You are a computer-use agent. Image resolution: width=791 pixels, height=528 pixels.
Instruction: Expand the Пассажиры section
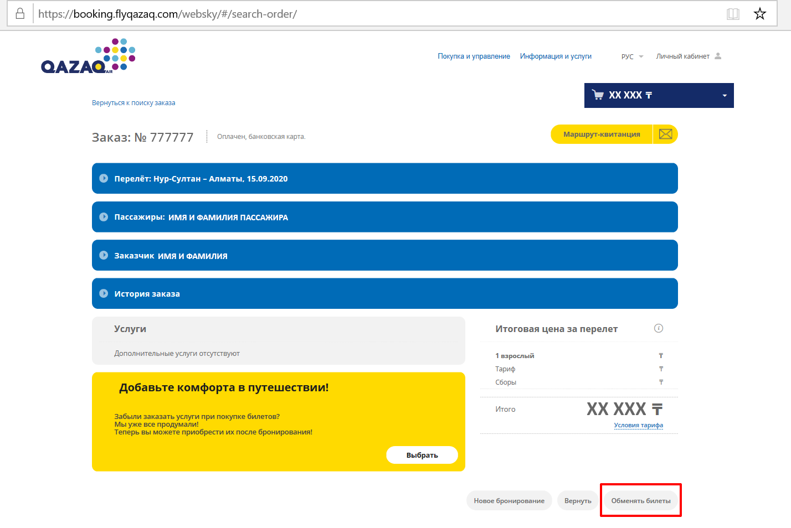coord(385,217)
